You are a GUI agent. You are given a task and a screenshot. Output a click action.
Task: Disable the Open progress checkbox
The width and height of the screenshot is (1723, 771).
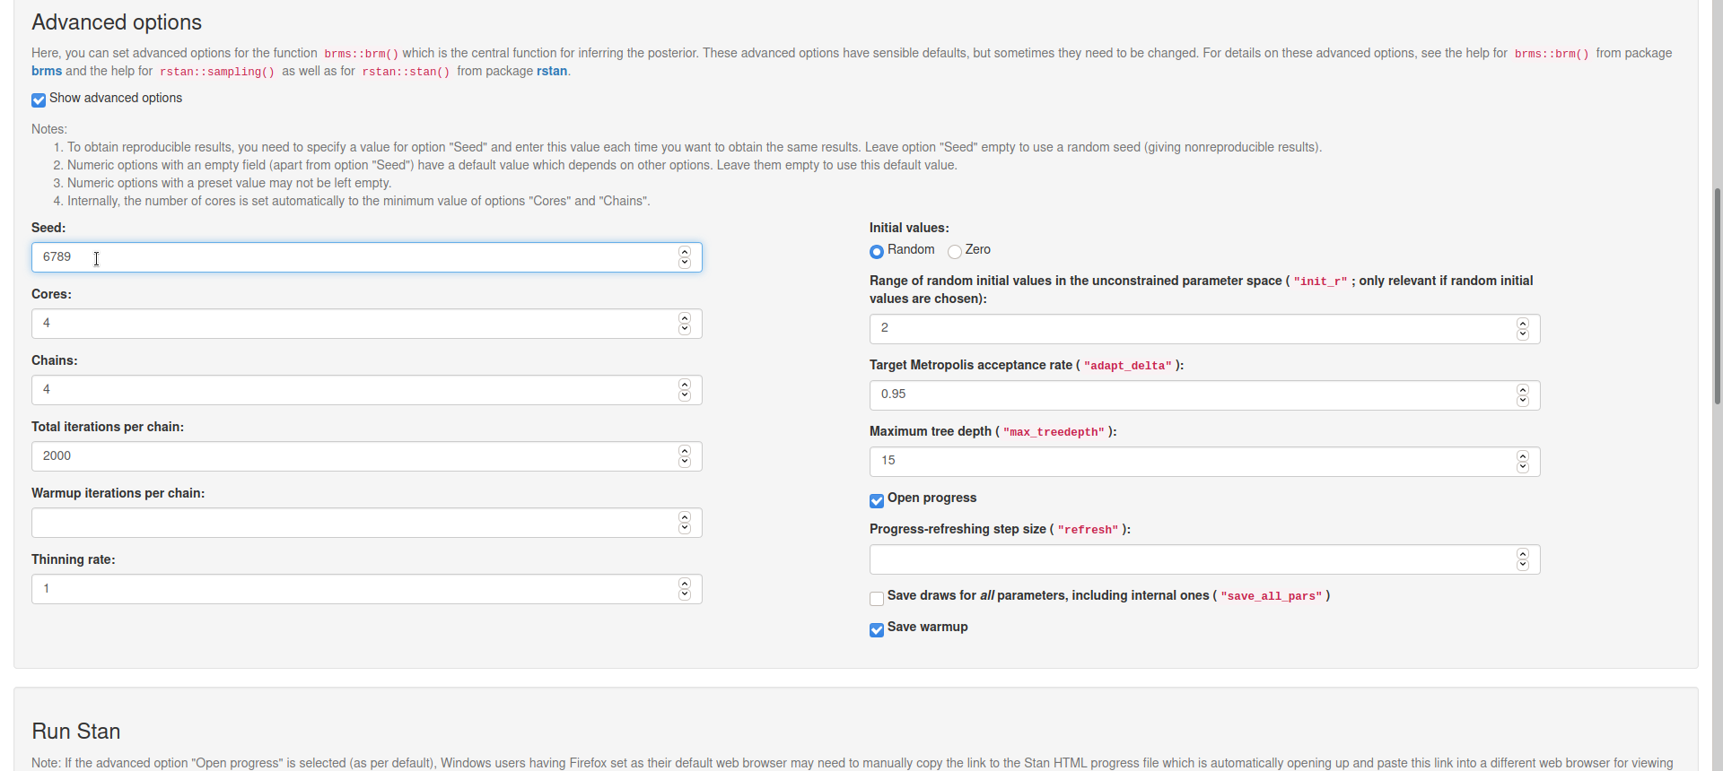point(877,500)
